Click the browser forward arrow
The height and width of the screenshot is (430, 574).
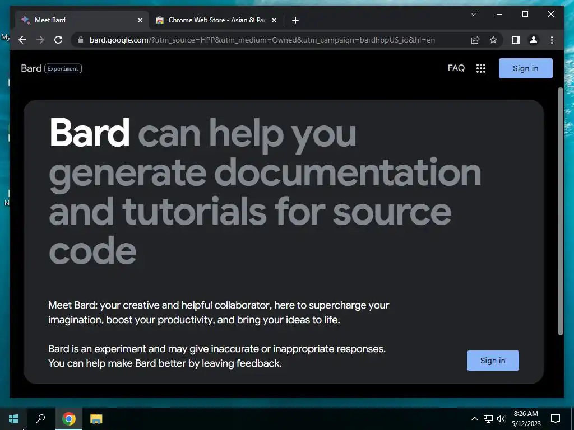(x=40, y=40)
